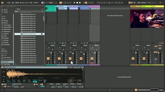This screenshot has height=92, width=165.
Task: Select Classic mode in Simpler
Action: coord(4,71)
